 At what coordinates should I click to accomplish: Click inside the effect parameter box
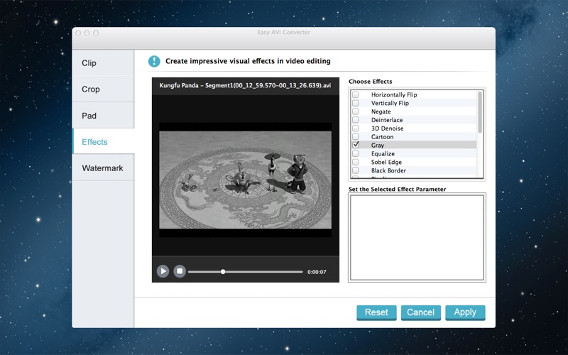[417, 238]
